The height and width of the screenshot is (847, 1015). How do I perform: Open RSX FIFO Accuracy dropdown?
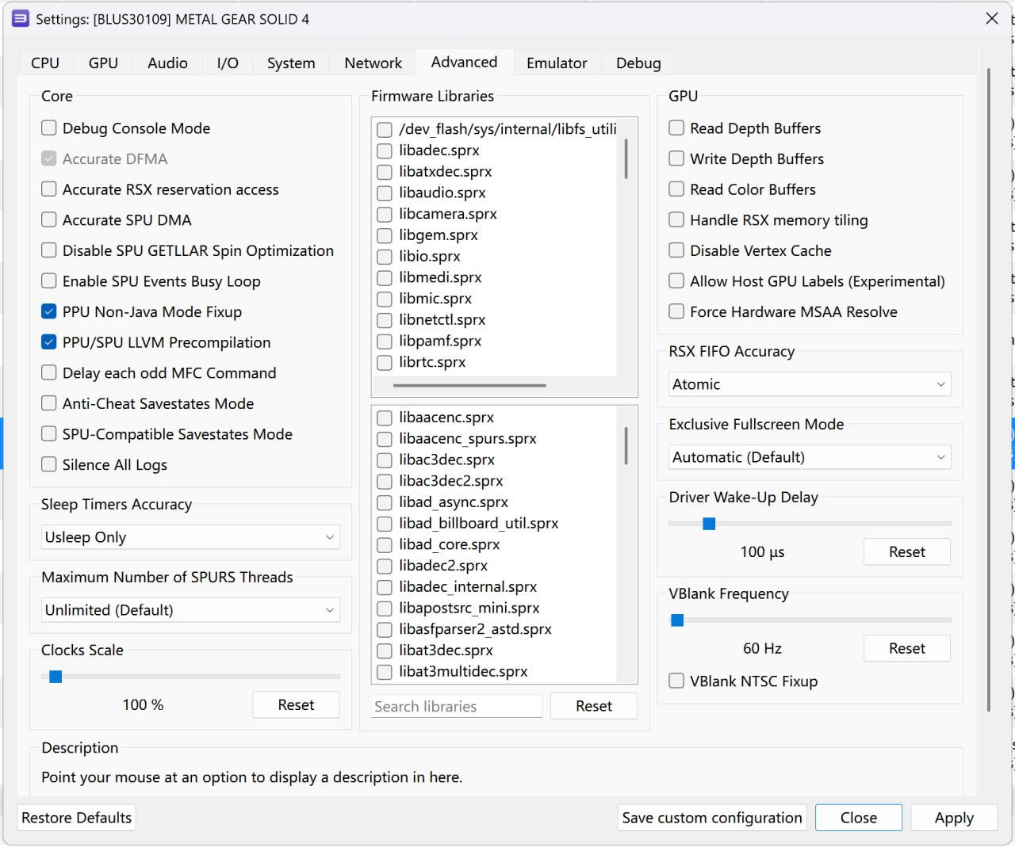810,384
